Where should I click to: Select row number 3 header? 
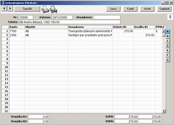pyautogui.click(x=5, y=39)
